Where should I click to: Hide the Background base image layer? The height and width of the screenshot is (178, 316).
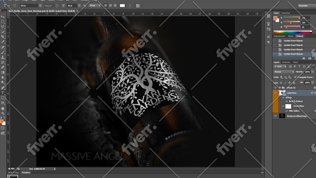(275, 116)
